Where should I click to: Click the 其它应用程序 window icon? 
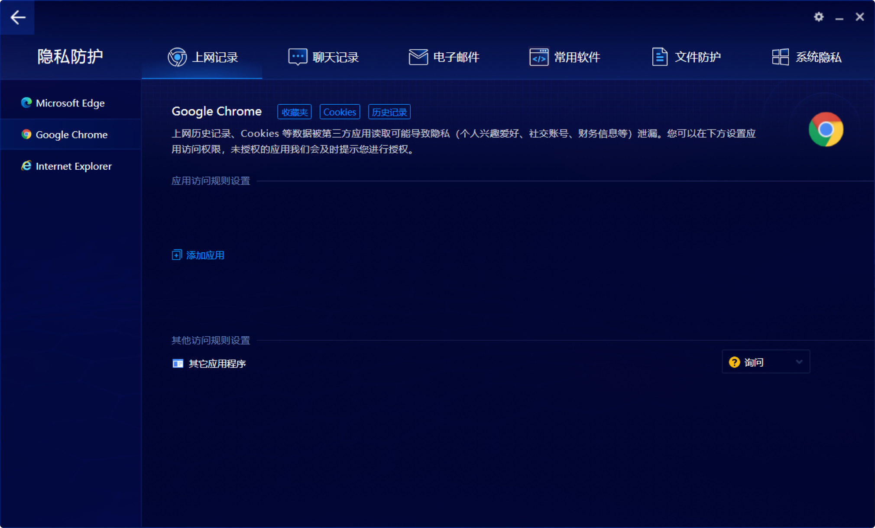click(178, 363)
